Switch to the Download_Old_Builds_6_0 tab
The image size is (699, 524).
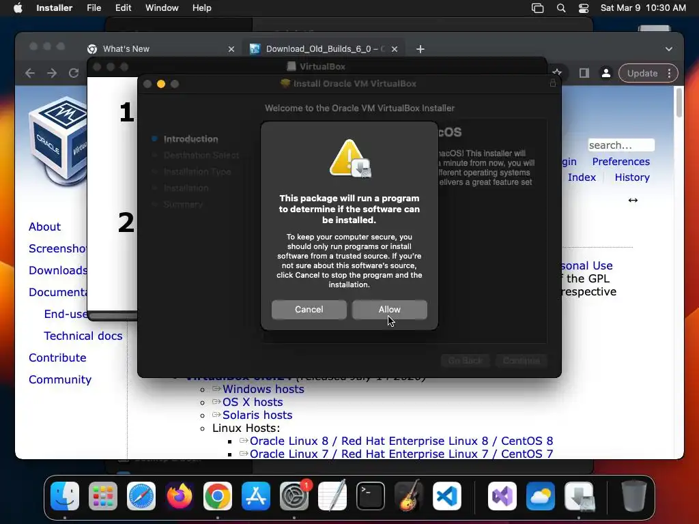[x=324, y=49]
